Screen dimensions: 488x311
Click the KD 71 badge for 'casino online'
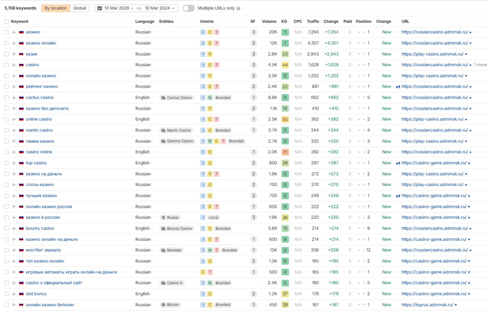285,152
